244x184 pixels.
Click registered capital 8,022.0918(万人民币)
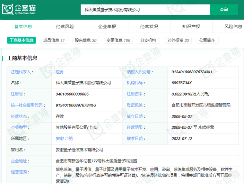point(190,94)
